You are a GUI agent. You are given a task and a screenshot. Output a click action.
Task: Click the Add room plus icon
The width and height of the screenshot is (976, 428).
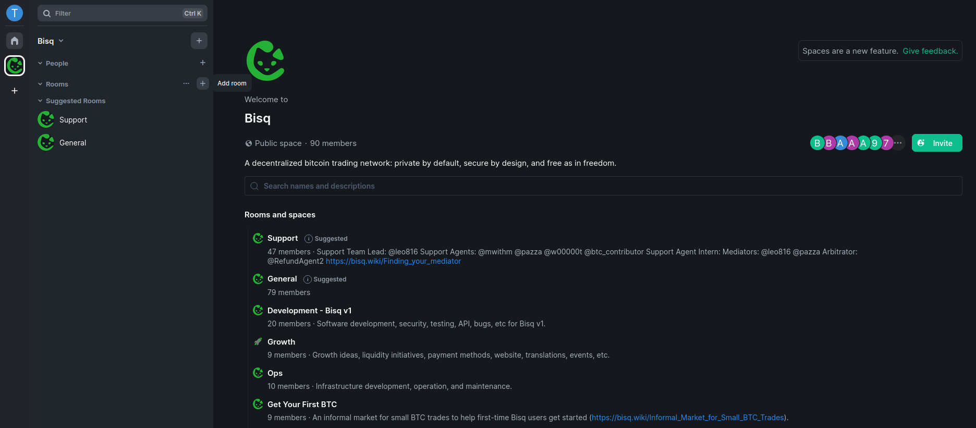203,83
